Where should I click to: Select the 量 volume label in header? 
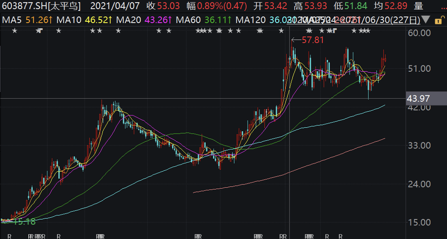coord(418,6)
